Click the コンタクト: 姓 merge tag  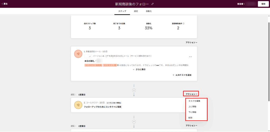pyautogui.click(x=110, y=65)
